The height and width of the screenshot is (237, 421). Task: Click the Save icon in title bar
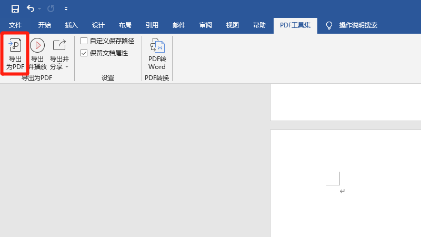[x=15, y=9]
